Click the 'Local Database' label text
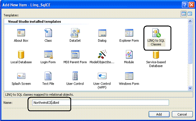Image resolution: width=196 pixels, height=121 pixels. tap(21, 62)
